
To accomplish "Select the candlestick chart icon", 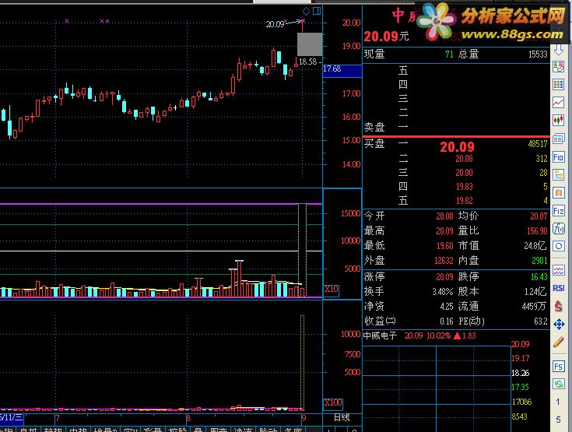I will (x=559, y=120).
